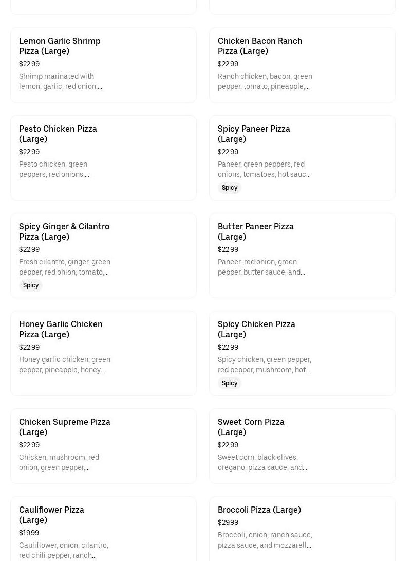413x561 pixels.
Task: Open the Spicy Chicken Pizza item
Action: coord(256,329)
